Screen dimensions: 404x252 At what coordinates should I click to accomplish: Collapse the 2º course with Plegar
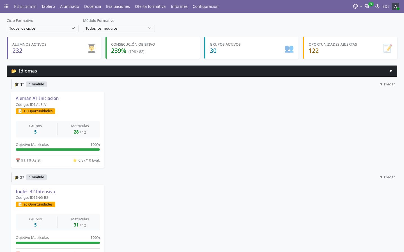[x=387, y=177]
